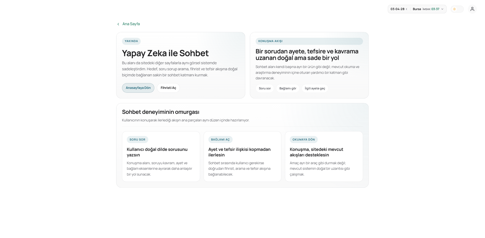Click the YAKINDA badge

[x=131, y=41]
